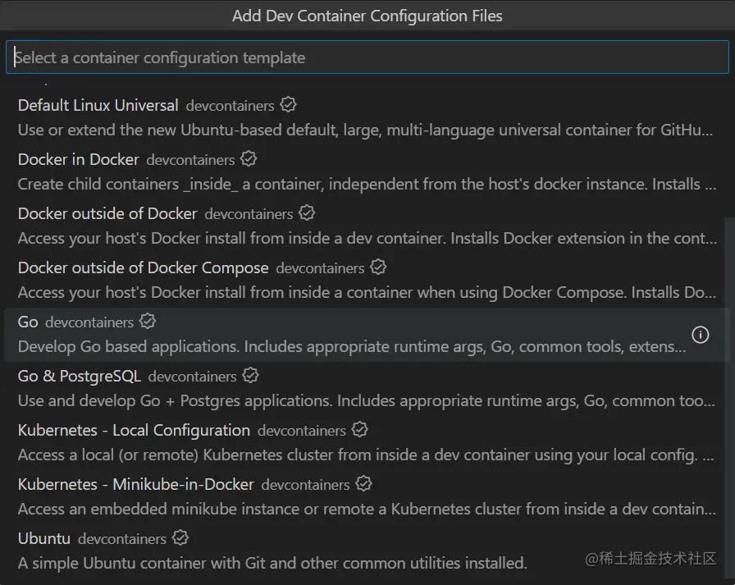This screenshot has width=735, height=585.
Task: Choose the Ubuntu container template
Action: [x=44, y=539]
